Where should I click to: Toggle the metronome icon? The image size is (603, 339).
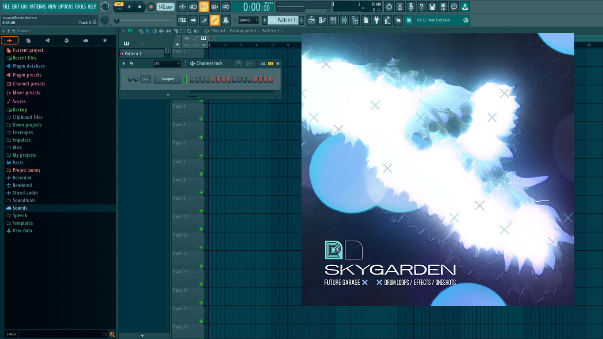tap(182, 7)
